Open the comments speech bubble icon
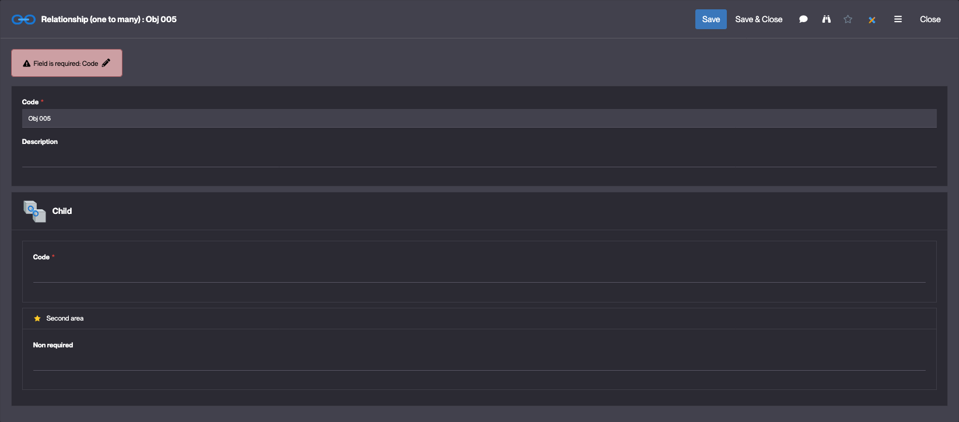The height and width of the screenshot is (422, 959). pyautogui.click(x=803, y=19)
